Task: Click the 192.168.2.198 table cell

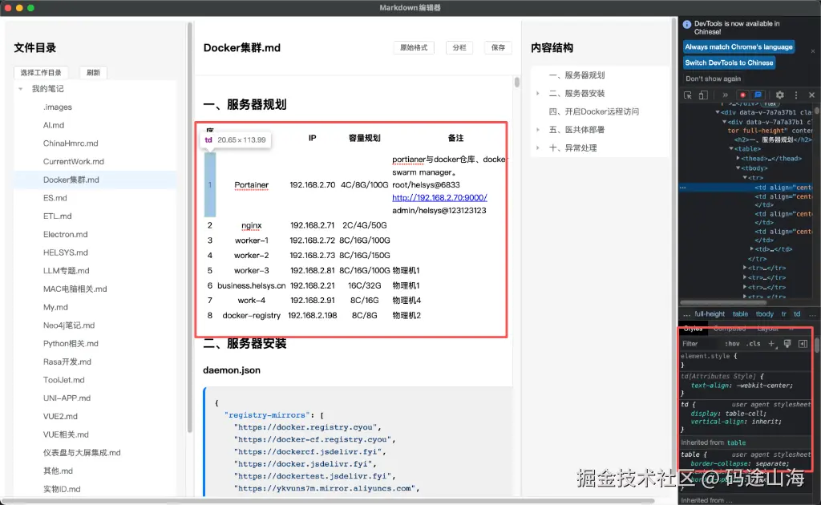Action: click(313, 316)
